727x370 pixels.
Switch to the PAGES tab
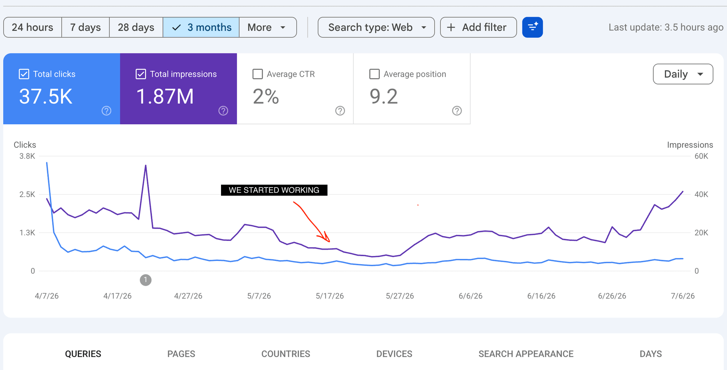click(181, 354)
